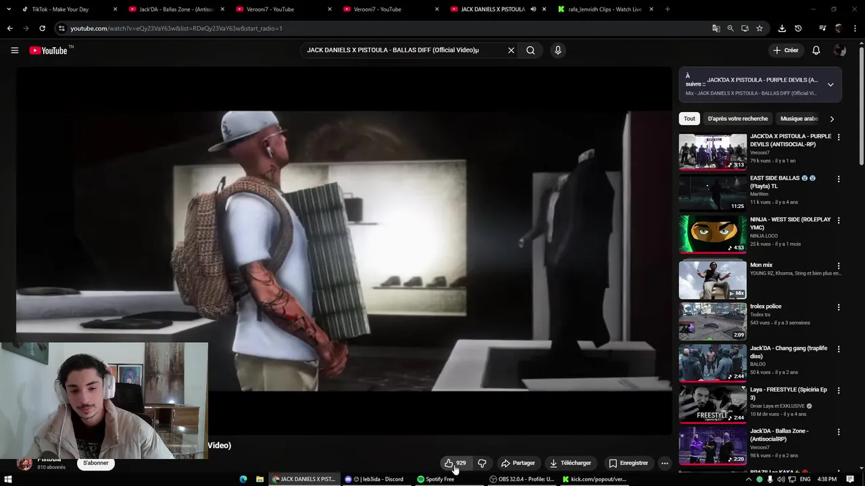Bookmark this page with star

point(760,28)
